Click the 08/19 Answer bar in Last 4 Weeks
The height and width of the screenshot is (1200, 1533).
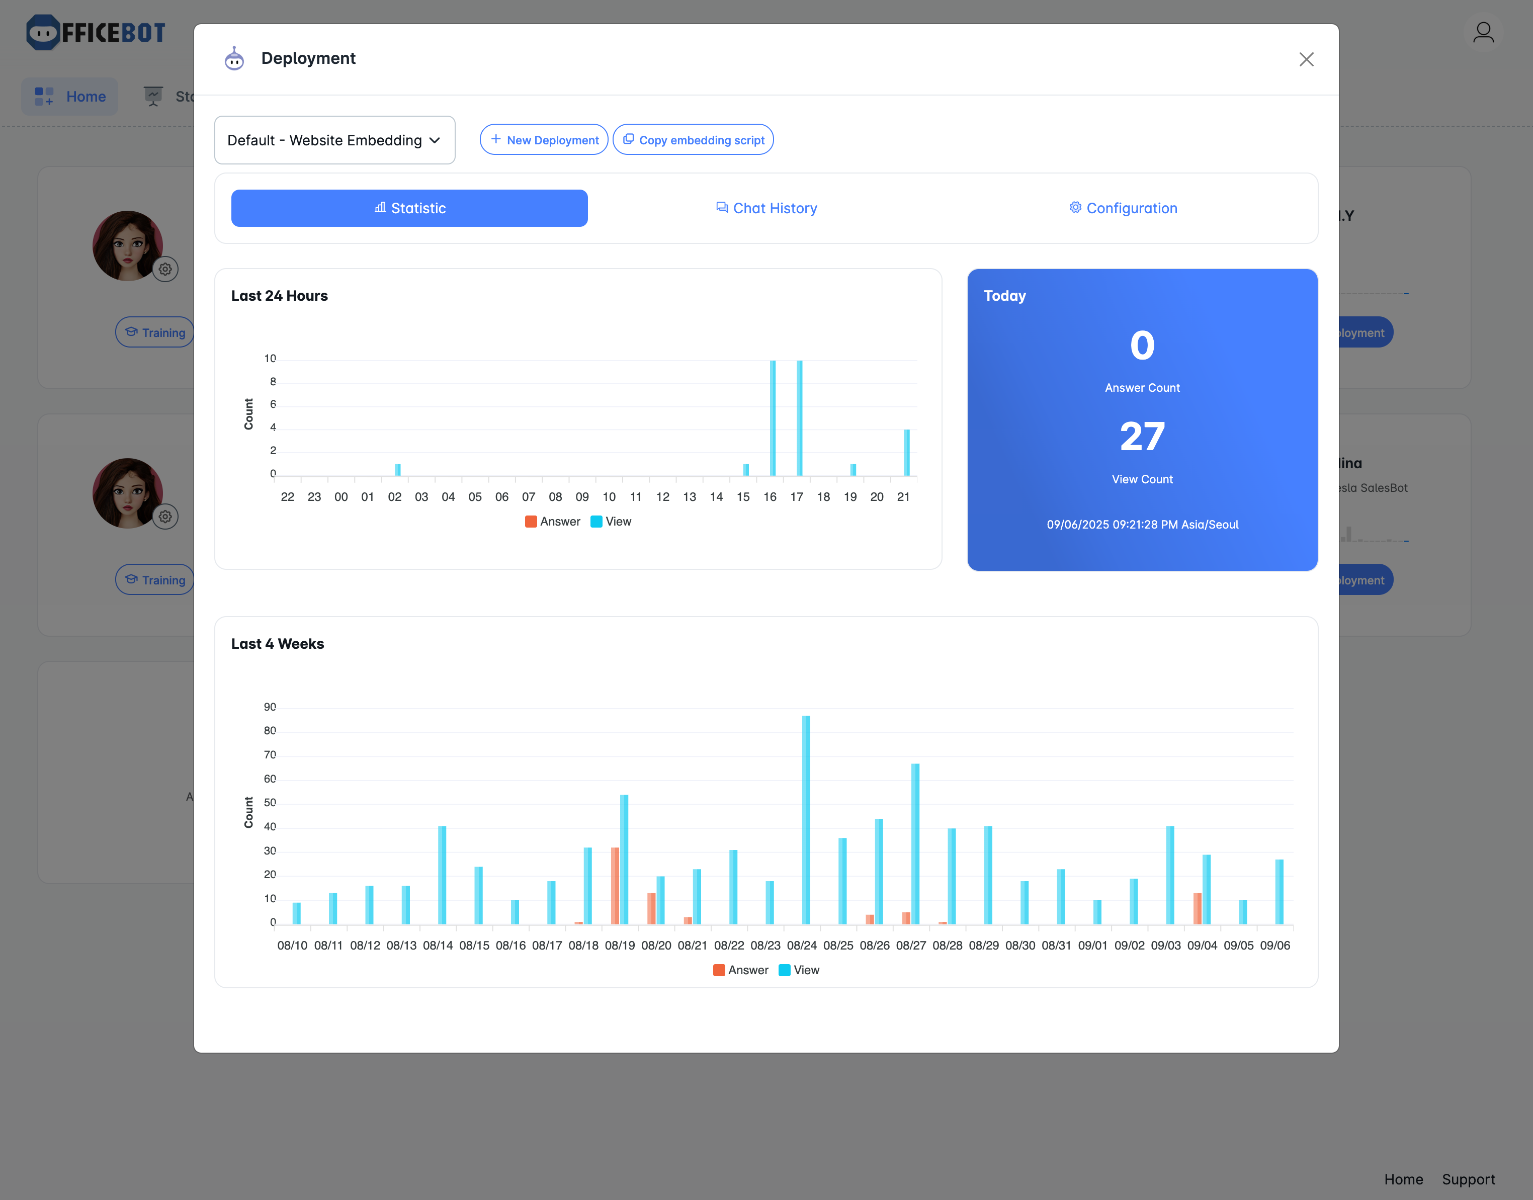coord(615,886)
